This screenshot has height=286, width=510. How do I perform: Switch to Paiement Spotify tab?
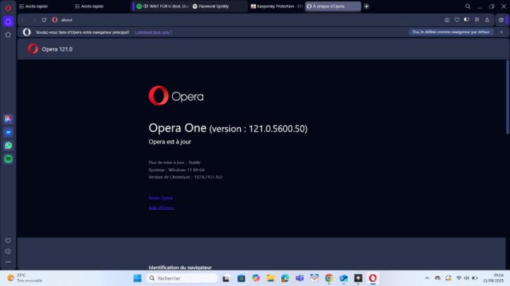pos(219,6)
